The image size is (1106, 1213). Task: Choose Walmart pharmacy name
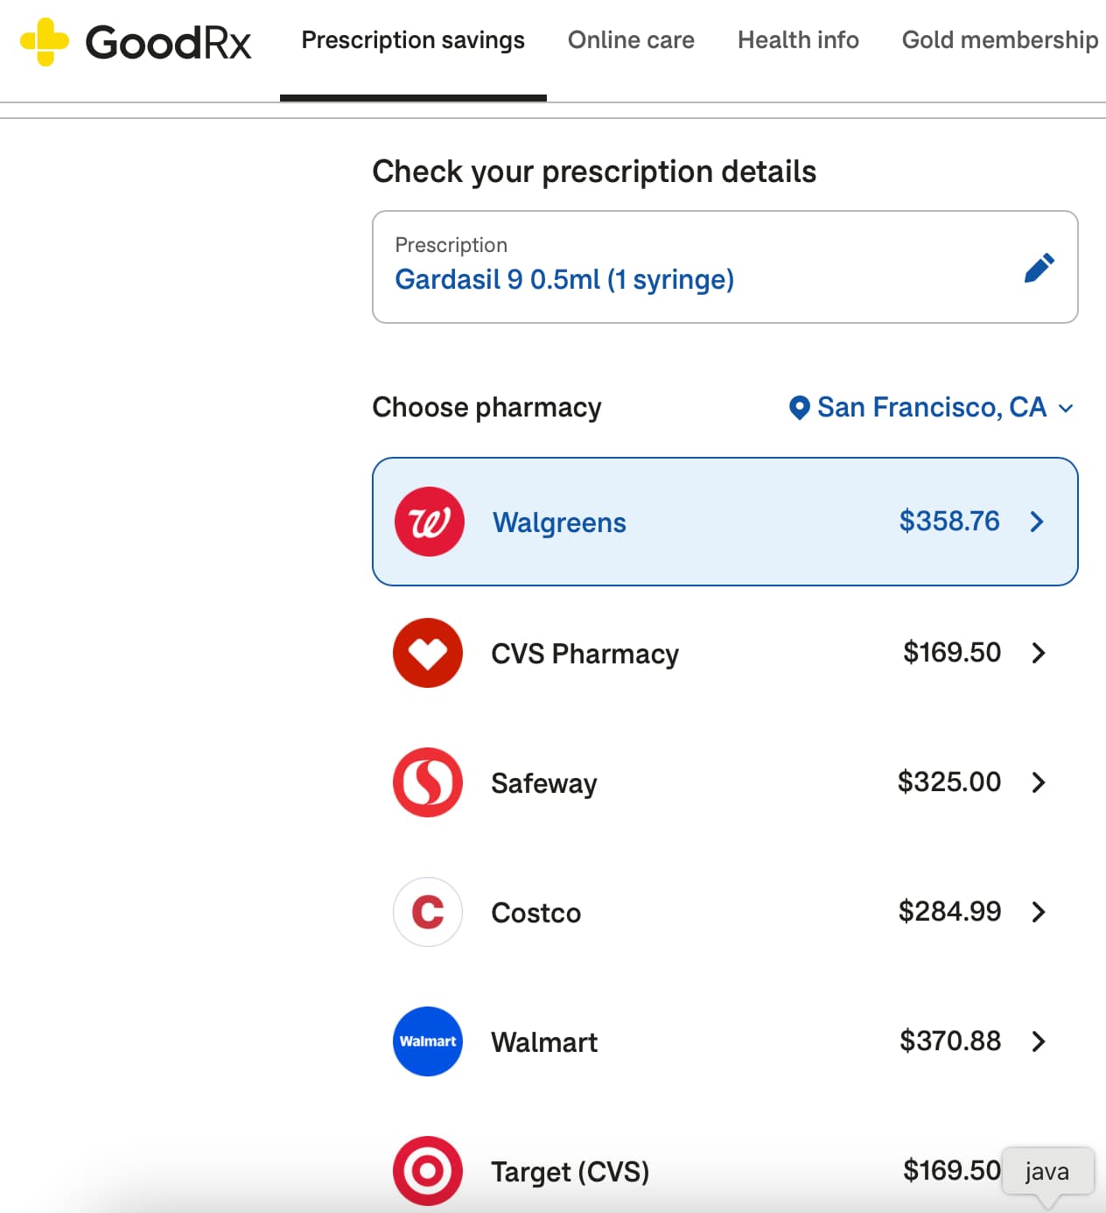pos(544,1042)
